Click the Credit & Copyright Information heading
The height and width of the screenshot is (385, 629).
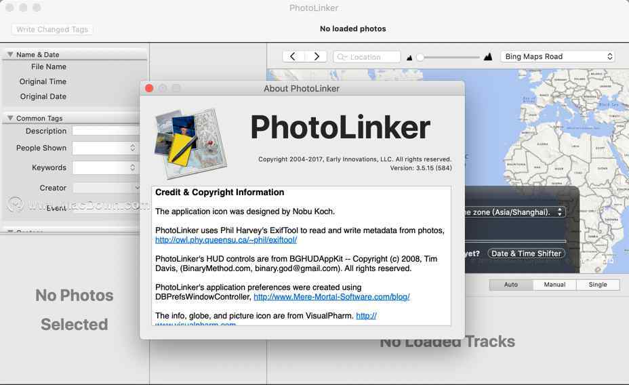tap(220, 192)
